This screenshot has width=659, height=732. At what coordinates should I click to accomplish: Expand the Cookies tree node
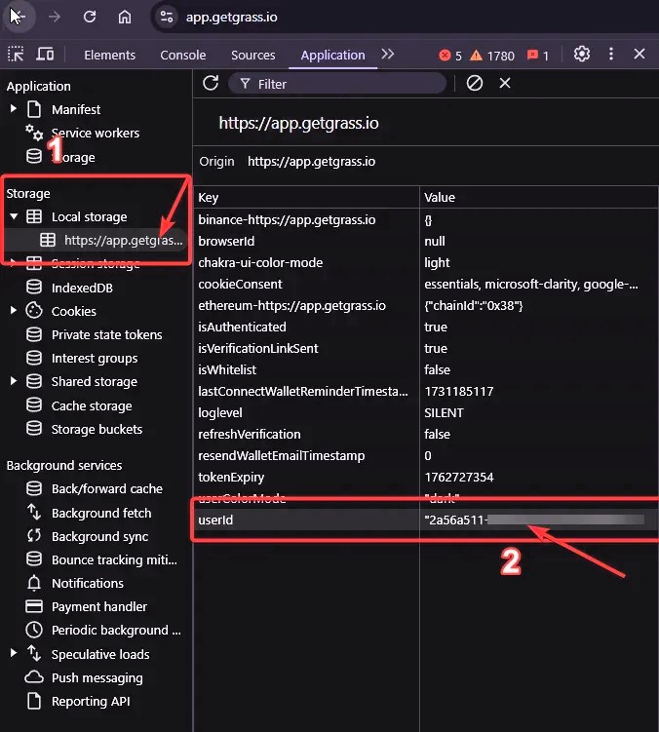[14, 311]
